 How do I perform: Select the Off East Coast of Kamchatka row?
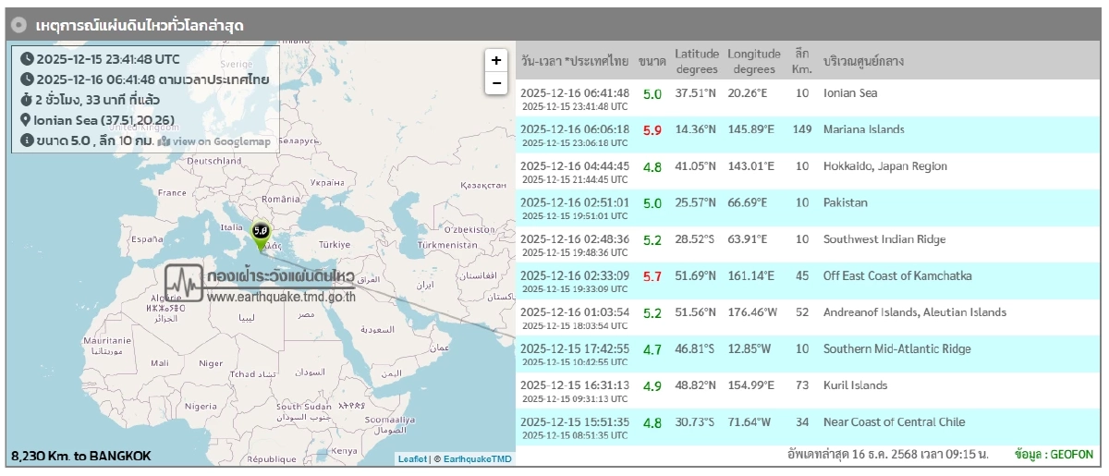click(x=808, y=282)
